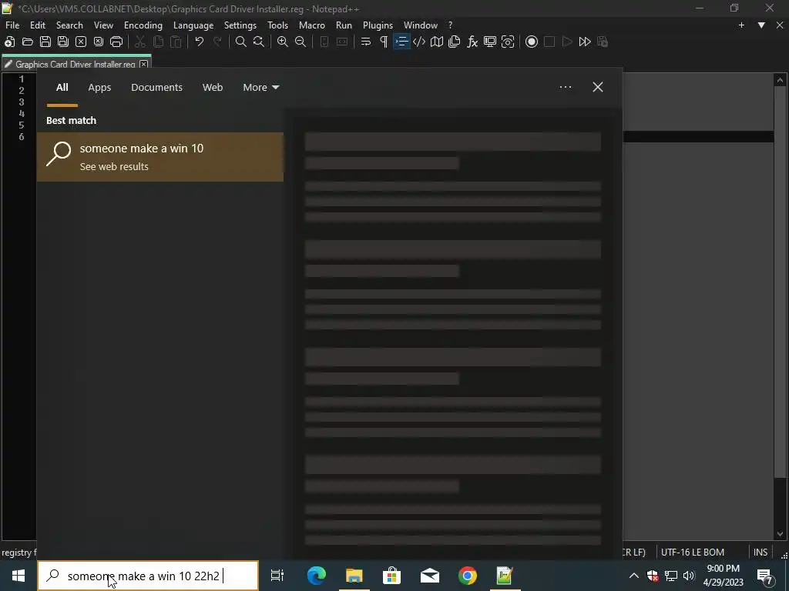789x591 pixels.
Task: Open the Function List fx icon
Action: (472, 42)
